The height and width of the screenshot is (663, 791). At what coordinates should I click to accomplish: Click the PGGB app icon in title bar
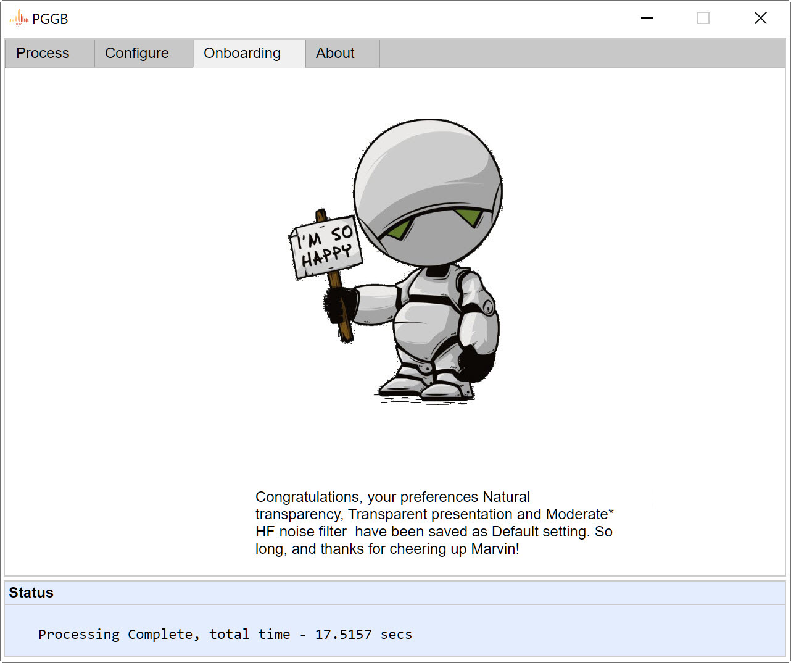[x=19, y=19]
